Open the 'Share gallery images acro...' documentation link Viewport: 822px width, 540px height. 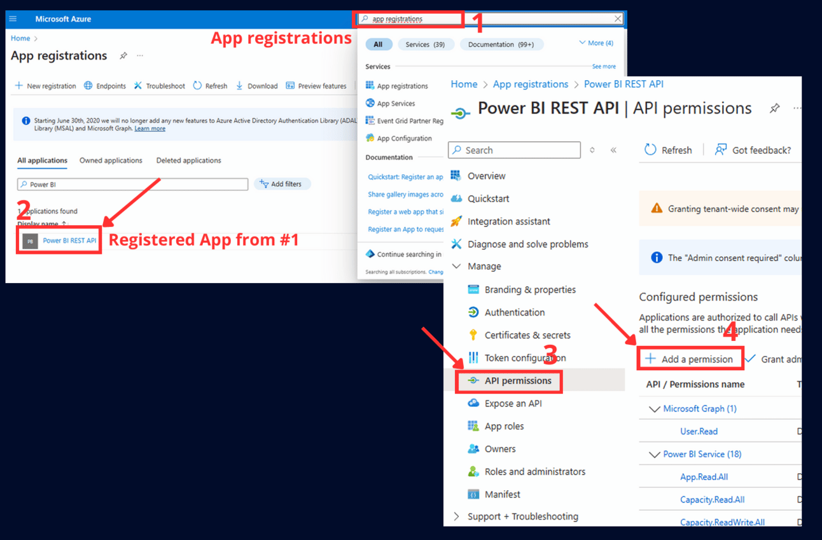[405, 195]
